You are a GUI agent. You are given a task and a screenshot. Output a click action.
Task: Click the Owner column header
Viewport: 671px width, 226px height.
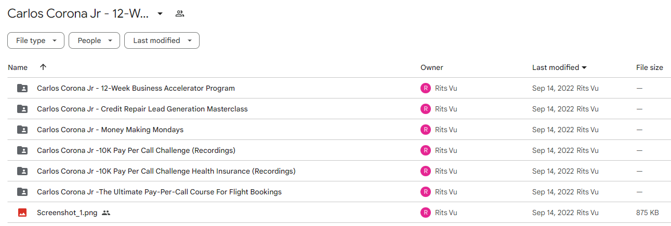[432, 67]
